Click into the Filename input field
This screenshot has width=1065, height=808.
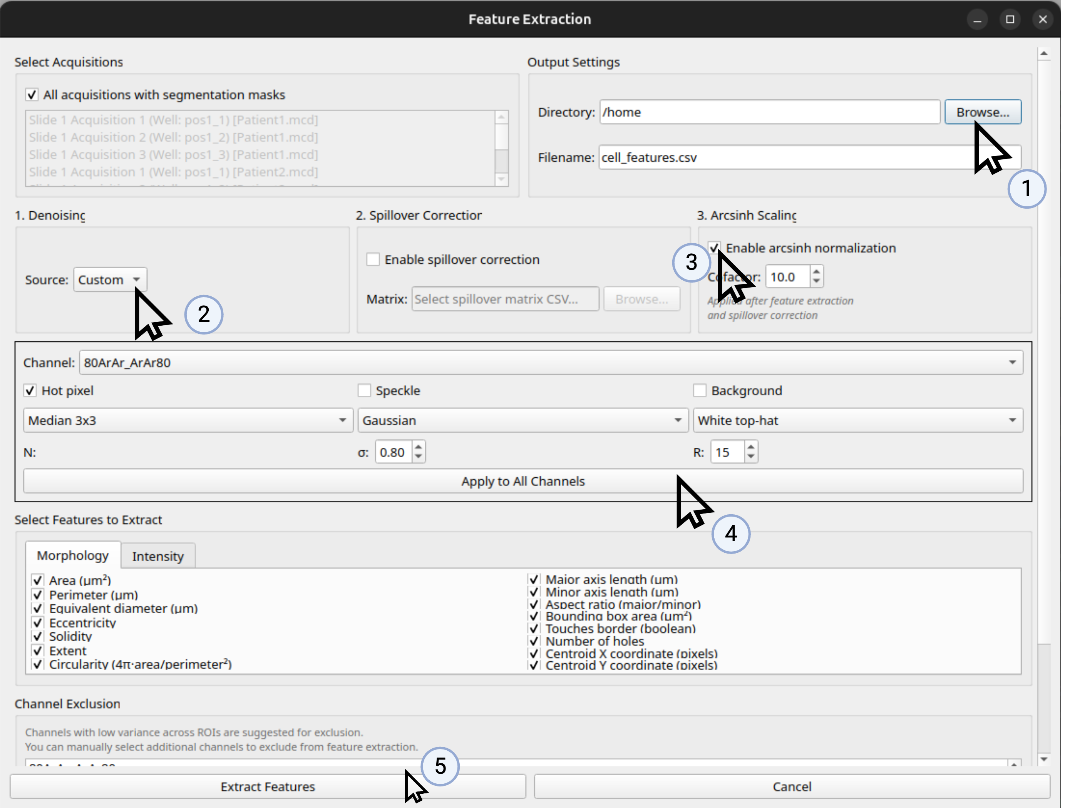pyautogui.click(x=770, y=158)
